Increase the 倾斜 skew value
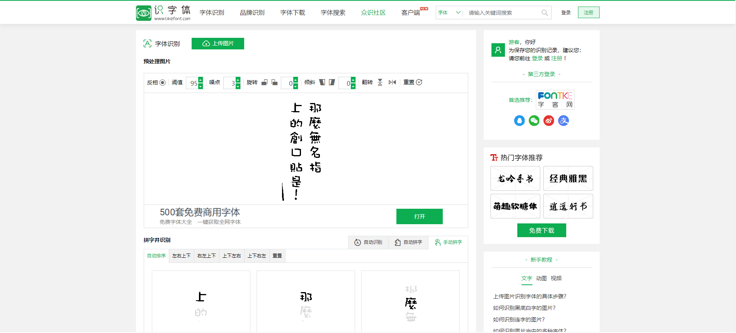The image size is (736, 333). pyautogui.click(x=353, y=80)
